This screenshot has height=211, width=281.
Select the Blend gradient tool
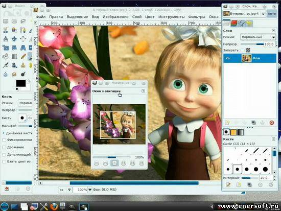coord(14,57)
